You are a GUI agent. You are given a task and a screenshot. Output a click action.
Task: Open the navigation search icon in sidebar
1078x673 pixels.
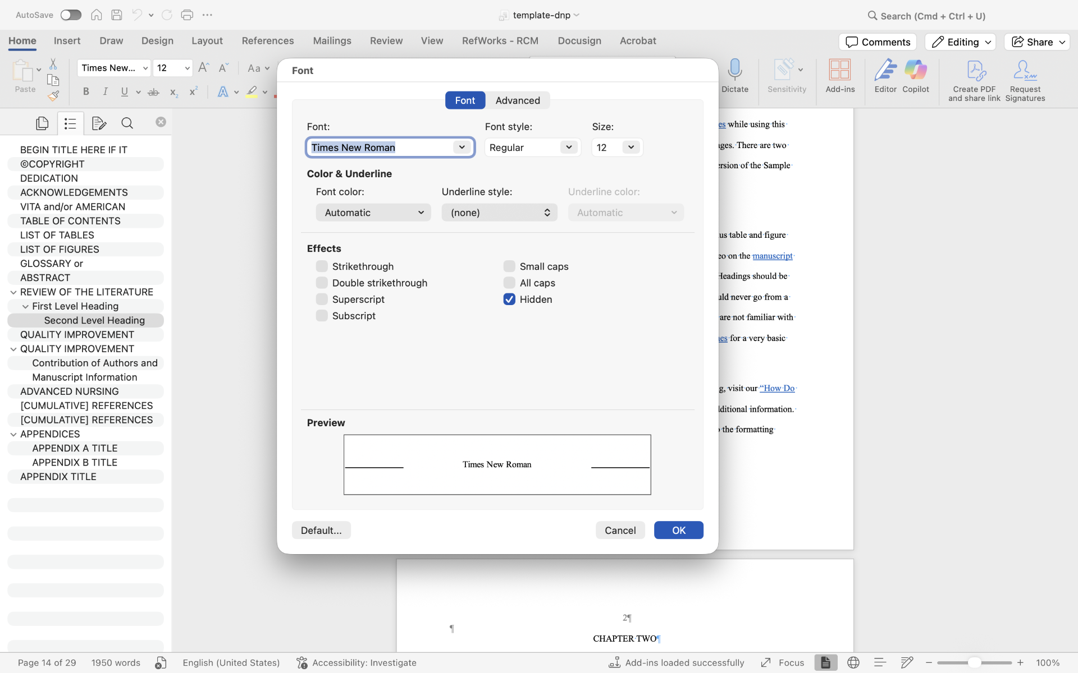[x=127, y=123]
